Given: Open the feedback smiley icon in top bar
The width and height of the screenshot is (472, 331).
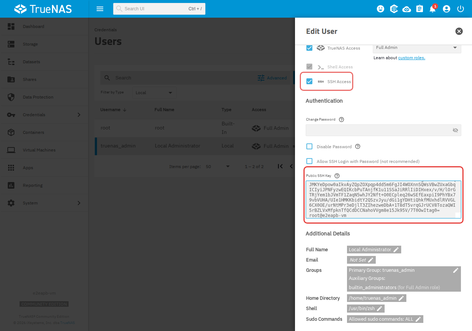Looking at the screenshot, I should point(381,9).
